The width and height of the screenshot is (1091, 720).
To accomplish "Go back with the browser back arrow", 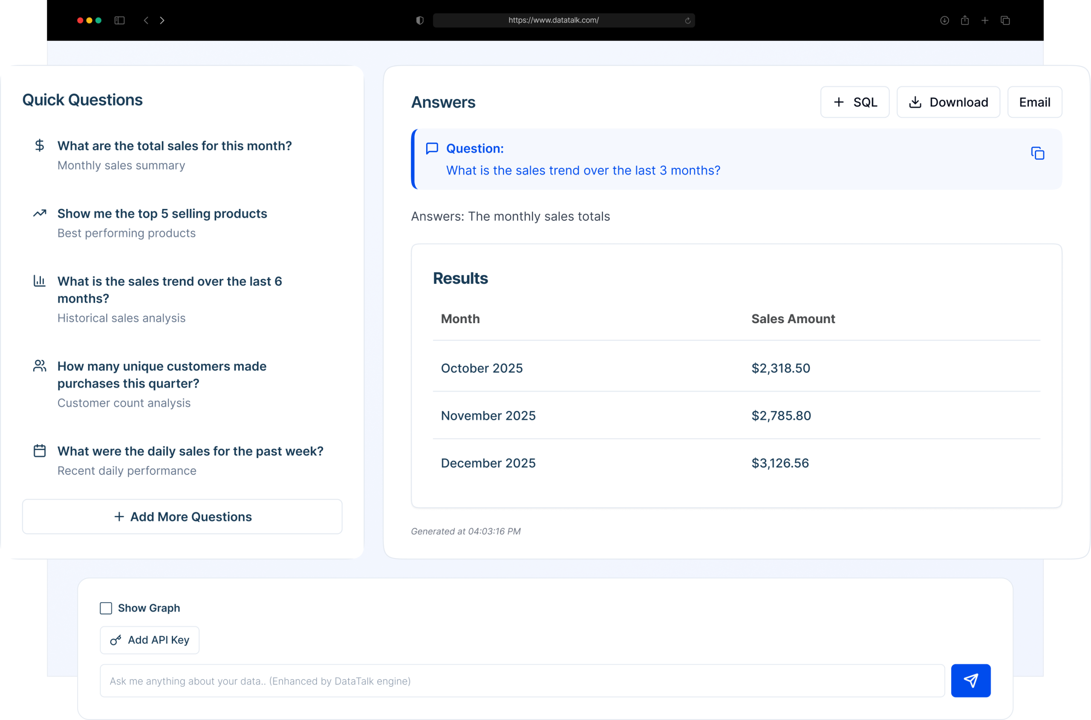I will coord(146,20).
